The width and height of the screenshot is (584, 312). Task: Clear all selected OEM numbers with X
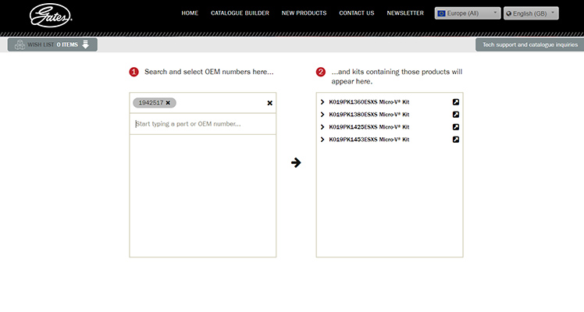tap(270, 103)
